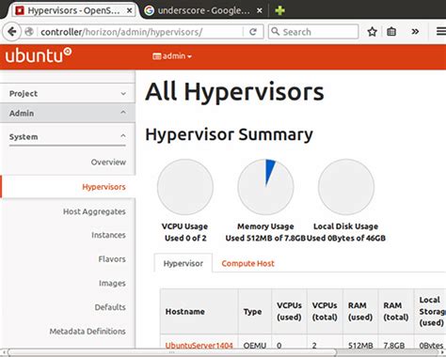Viewport: 446px width, 357px height.
Task: Click the globe site identity icon
Action: pyautogui.click(x=29, y=32)
